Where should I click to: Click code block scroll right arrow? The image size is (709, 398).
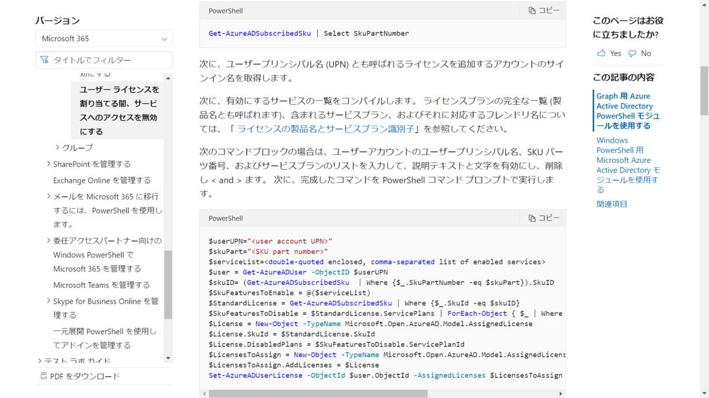[561, 393]
